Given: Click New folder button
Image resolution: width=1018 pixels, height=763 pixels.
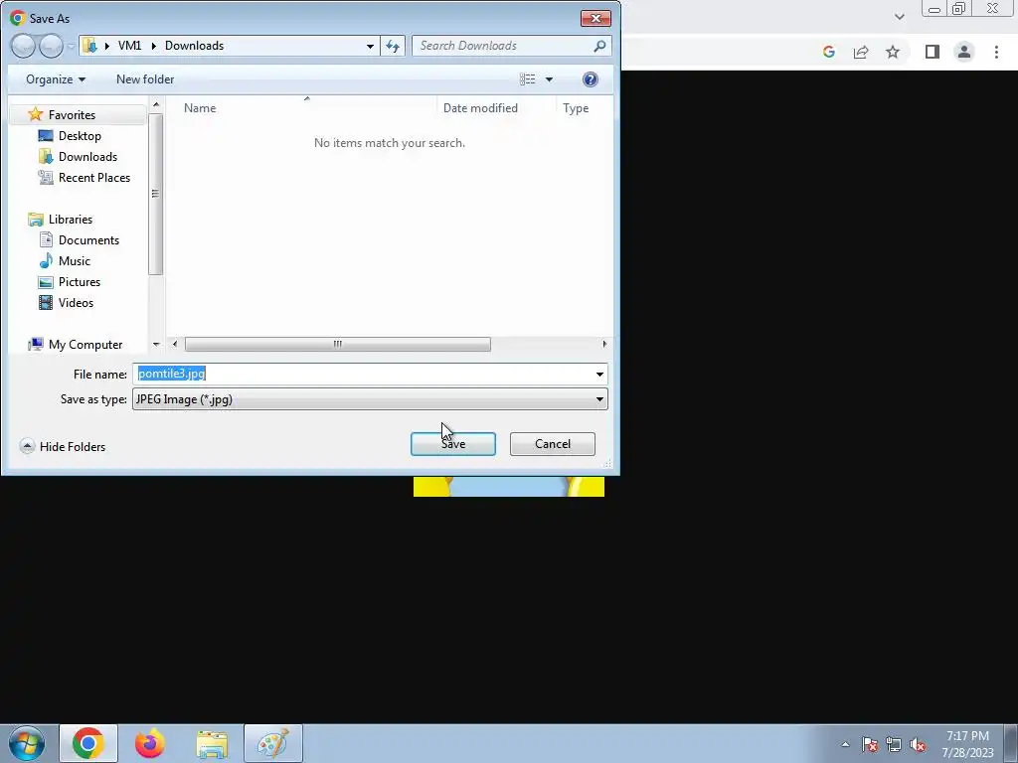Looking at the screenshot, I should [145, 79].
